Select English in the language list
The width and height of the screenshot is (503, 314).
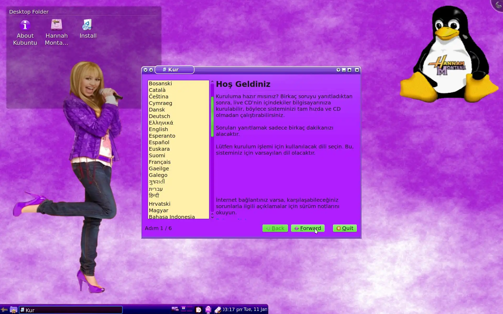pos(158,129)
